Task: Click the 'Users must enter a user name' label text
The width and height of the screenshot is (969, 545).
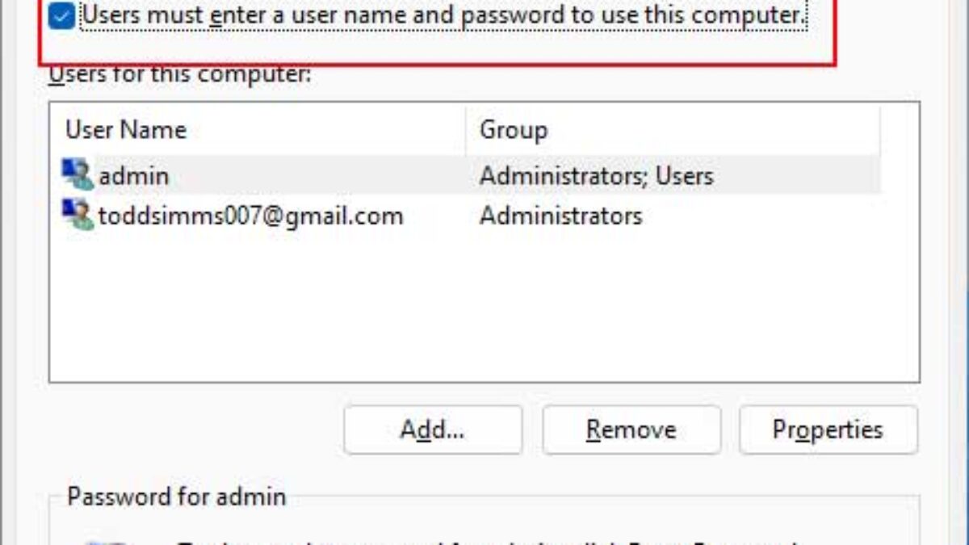Action: pyautogui.click(x=444, y=15)
